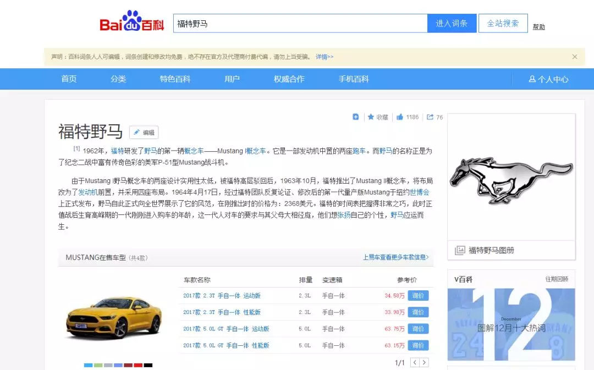Request price for the 34.58万 model
This screenshot has width=594, height=370.
418,295
